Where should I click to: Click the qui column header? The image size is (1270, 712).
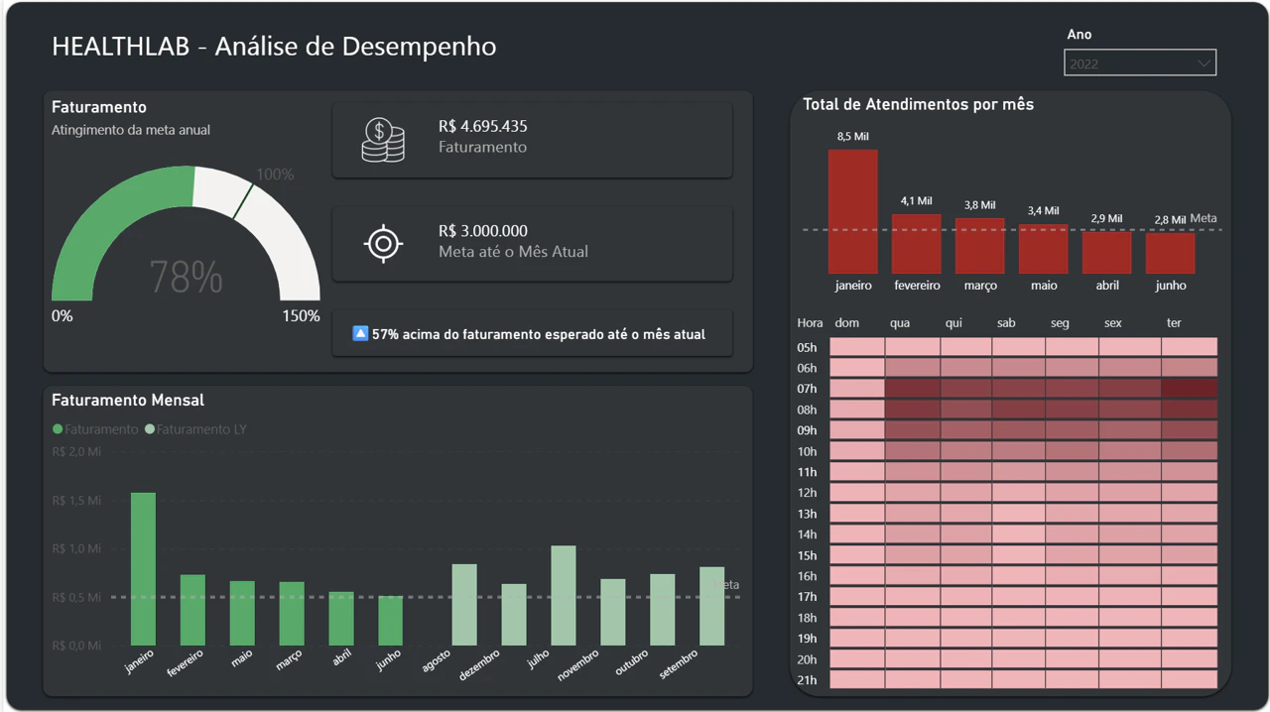pyautogui.click(x=953, y=323)
